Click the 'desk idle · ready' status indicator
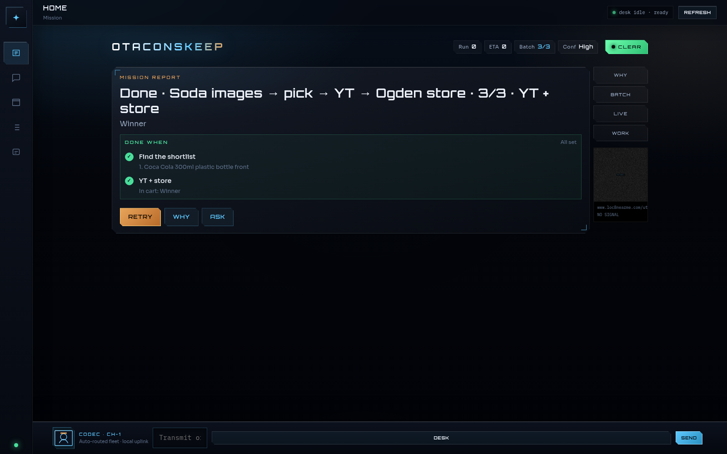727x454 pixels. 640,13
